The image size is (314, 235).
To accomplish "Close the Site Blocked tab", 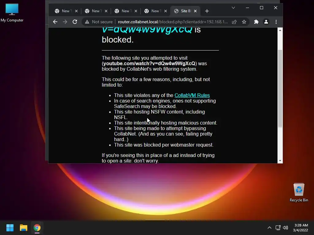I will [195, 11].
